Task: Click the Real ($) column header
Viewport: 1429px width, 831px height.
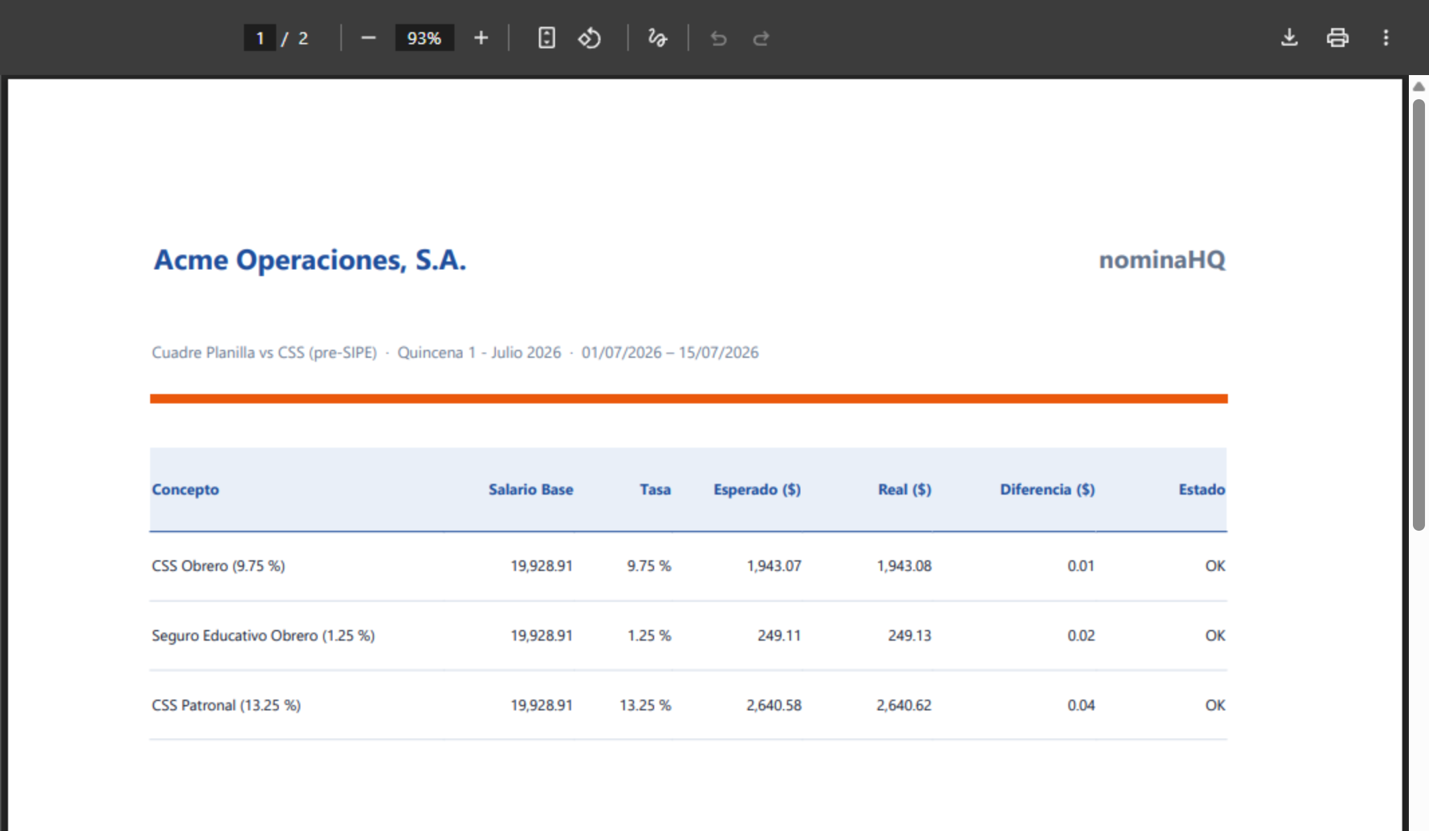Action: [905, 489]
